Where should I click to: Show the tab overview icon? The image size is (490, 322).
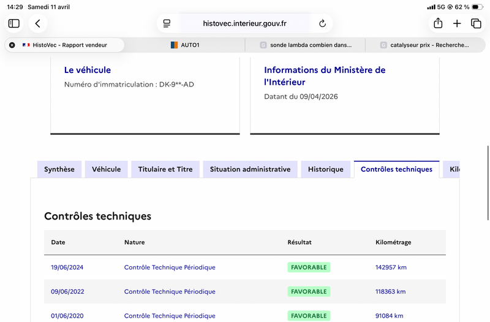[476, 23]
